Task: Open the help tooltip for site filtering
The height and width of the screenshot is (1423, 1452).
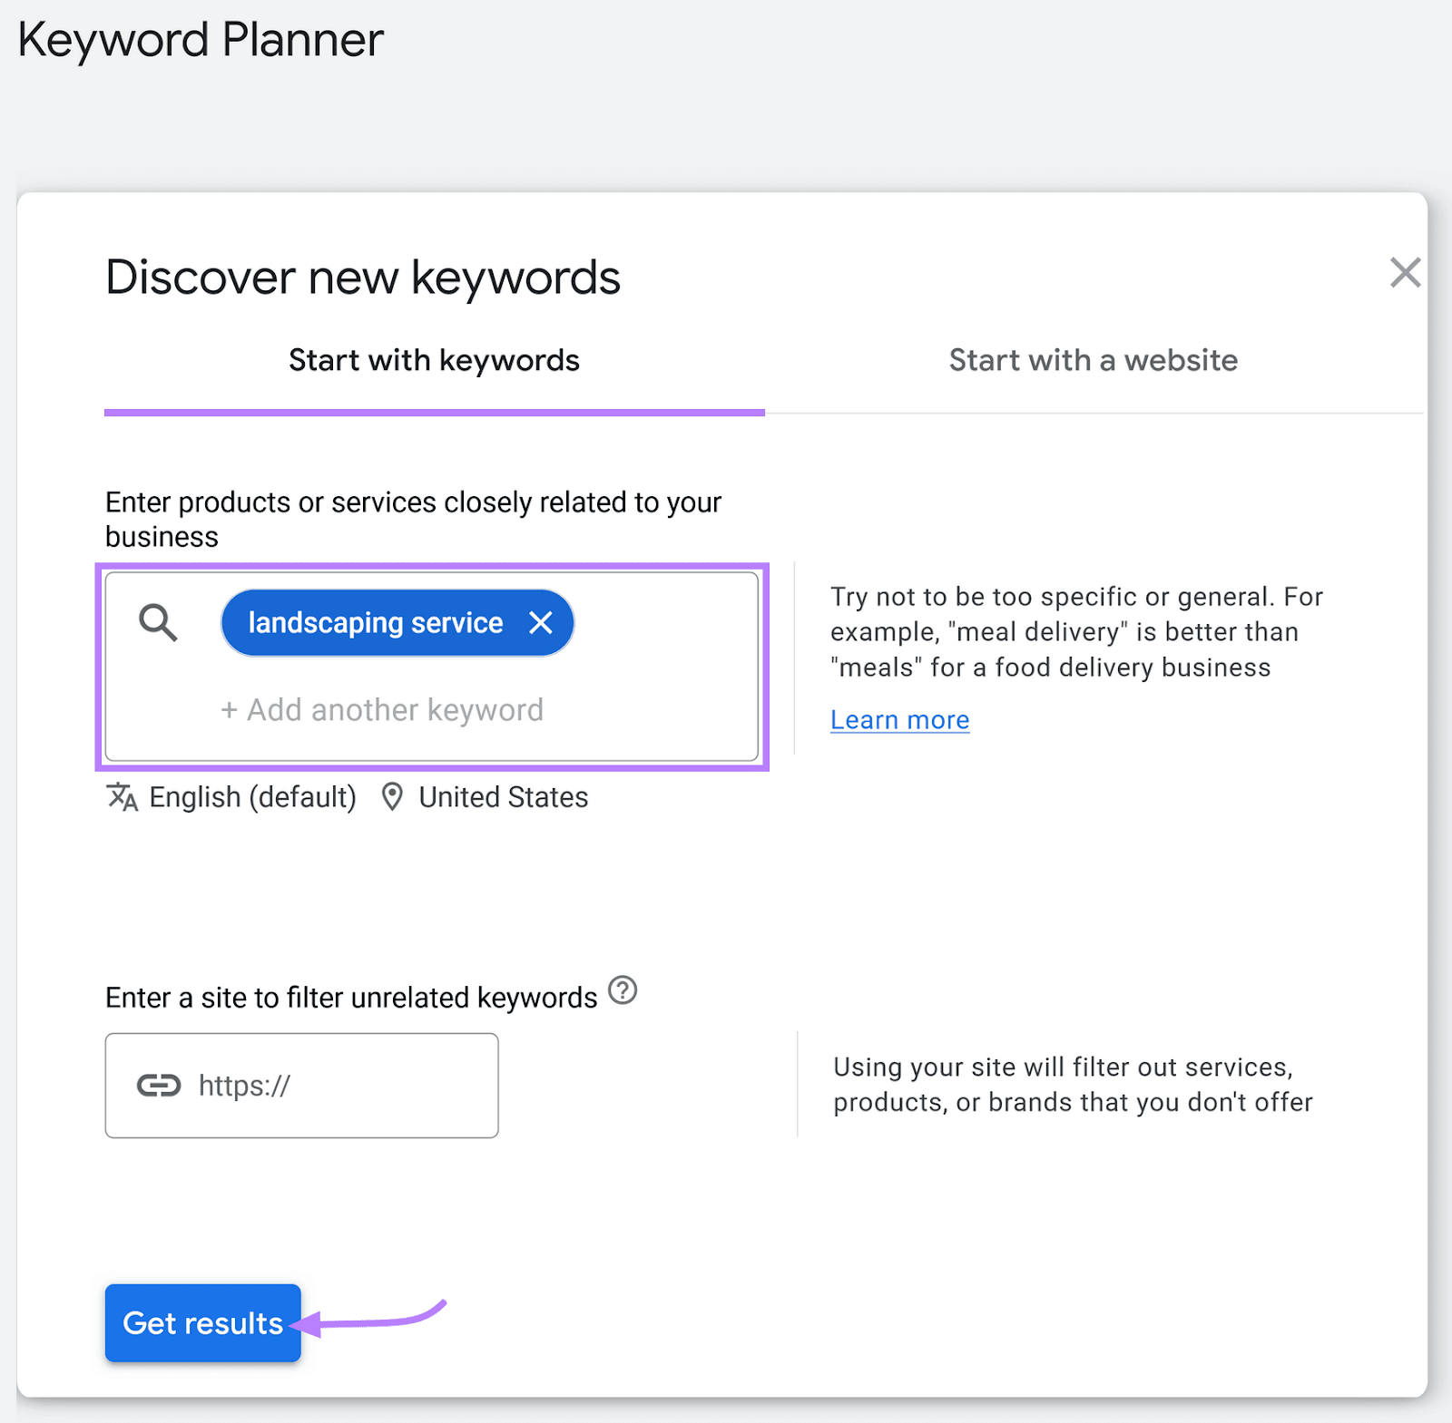Action: (623, 992)
